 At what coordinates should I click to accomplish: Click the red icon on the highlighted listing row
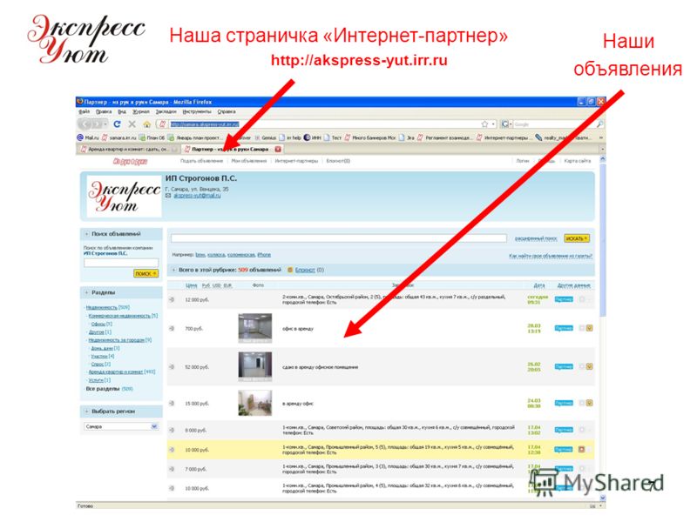coord(581,449)
